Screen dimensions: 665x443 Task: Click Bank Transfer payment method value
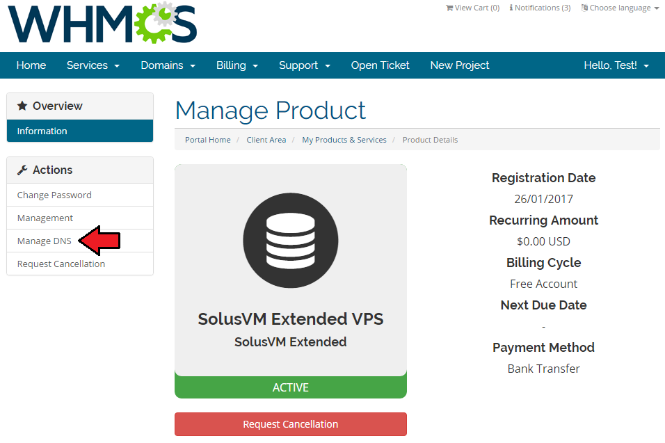click(543, 369)
